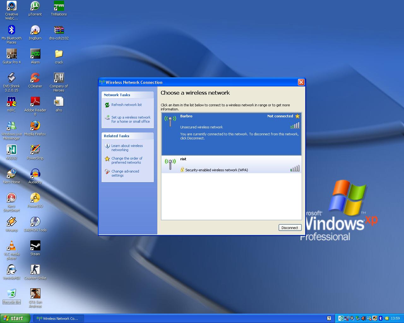Select the rist WPA network
The height and width of the screenshot is (323, 404).
click(231, 165)
